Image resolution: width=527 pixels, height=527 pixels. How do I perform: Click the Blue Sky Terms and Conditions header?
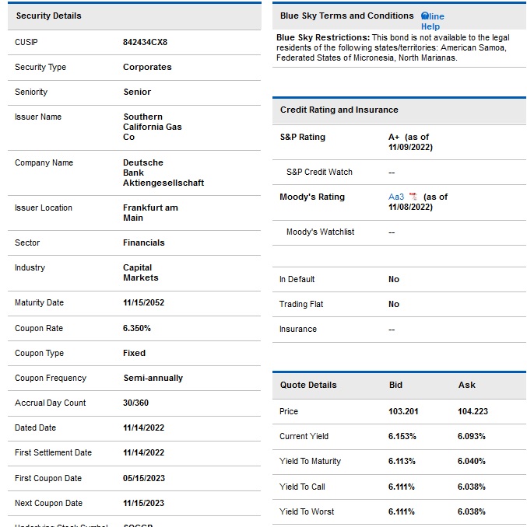coord(346,16)
